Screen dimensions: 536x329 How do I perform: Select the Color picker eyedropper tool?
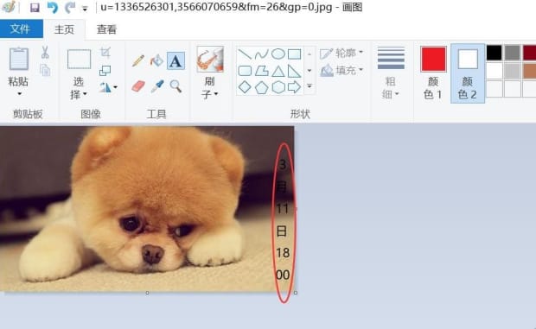(156, 86)
